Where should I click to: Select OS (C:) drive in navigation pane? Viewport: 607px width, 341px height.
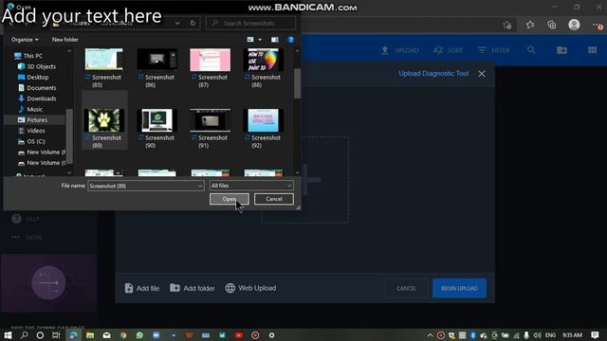click(x=31, y=141)
